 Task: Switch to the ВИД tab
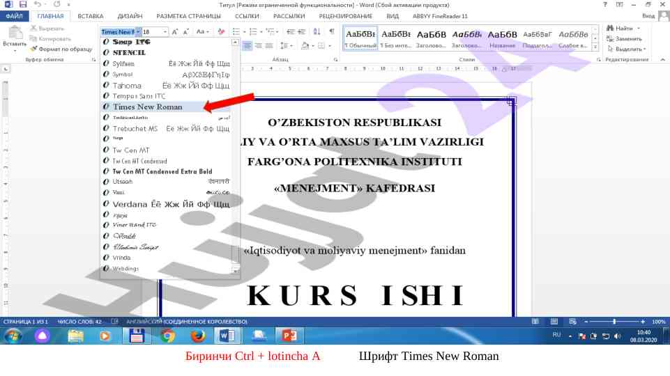[x=393, y=16]
